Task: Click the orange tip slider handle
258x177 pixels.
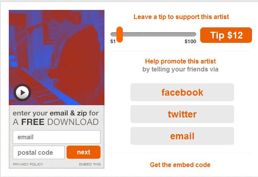Action: point(119,34)
